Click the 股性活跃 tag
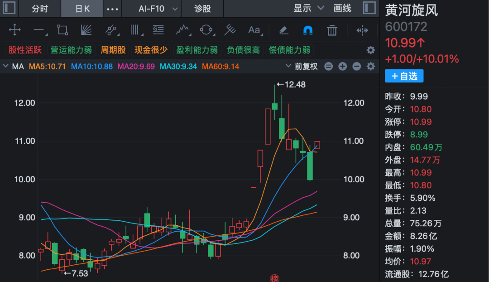This screenshot has width=489, height=282. pos(25,50)
